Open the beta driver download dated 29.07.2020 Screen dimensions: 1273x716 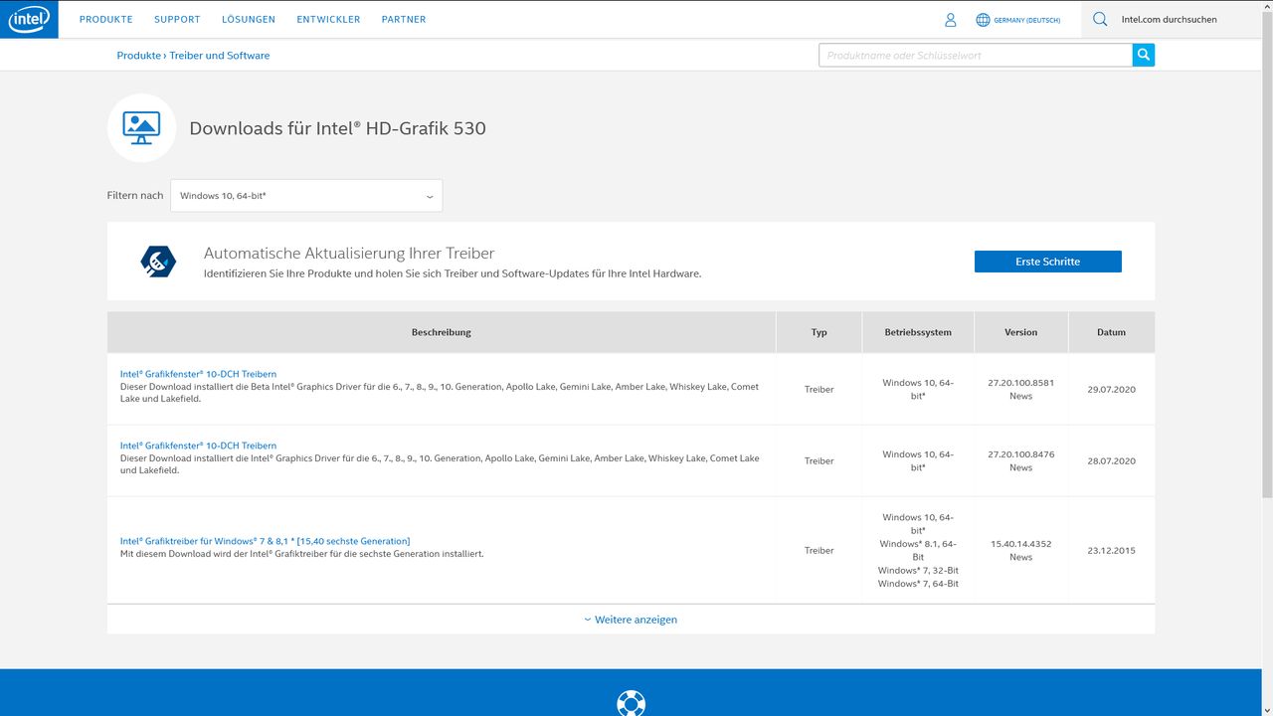198,374
